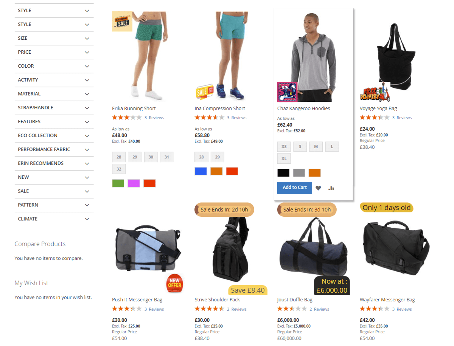Select size XS for Chaz Kangeroo Hoodies
Viewport: 454px width, 346px height.
tap(284, 147)
